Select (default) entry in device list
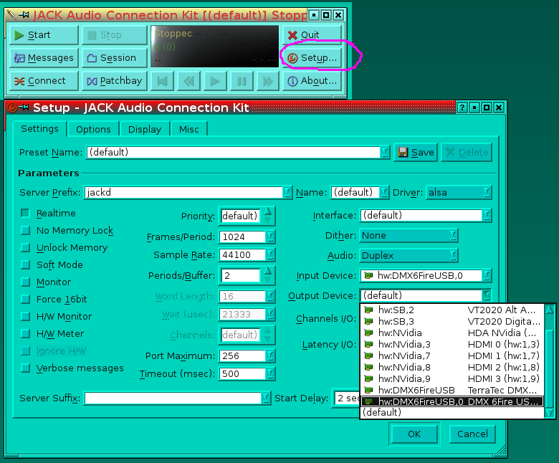 click(x=452, y=412)
